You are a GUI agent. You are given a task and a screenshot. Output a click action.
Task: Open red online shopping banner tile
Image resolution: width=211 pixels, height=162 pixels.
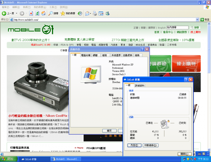186,63
